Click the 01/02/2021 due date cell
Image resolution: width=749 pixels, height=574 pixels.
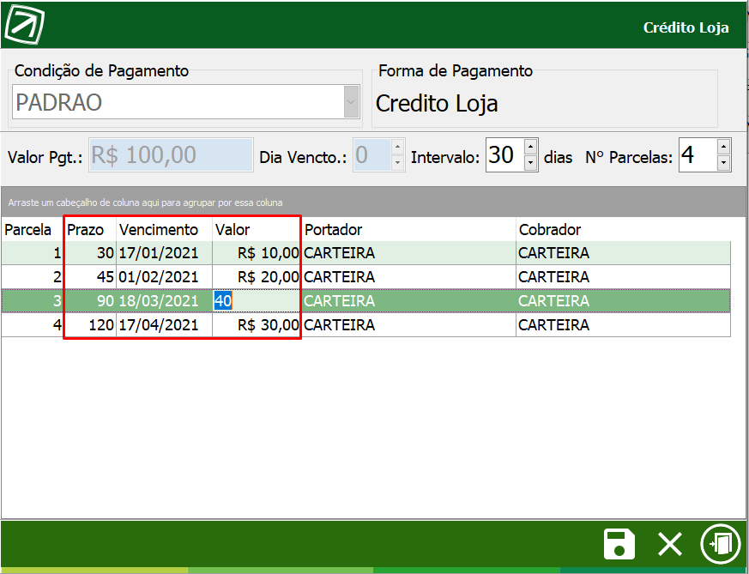click(x=165, y=277)
